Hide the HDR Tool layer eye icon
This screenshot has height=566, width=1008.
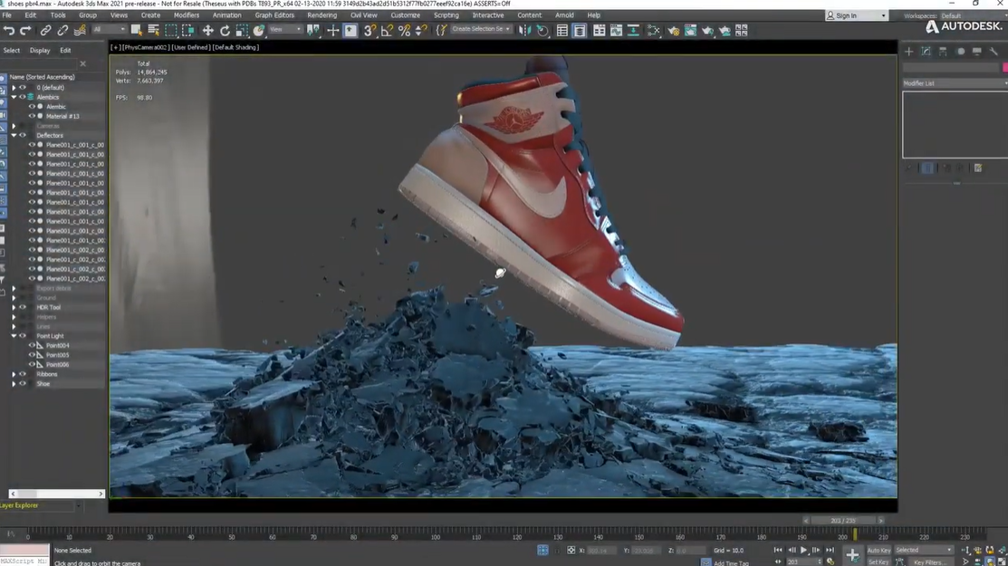click(23, 307)
